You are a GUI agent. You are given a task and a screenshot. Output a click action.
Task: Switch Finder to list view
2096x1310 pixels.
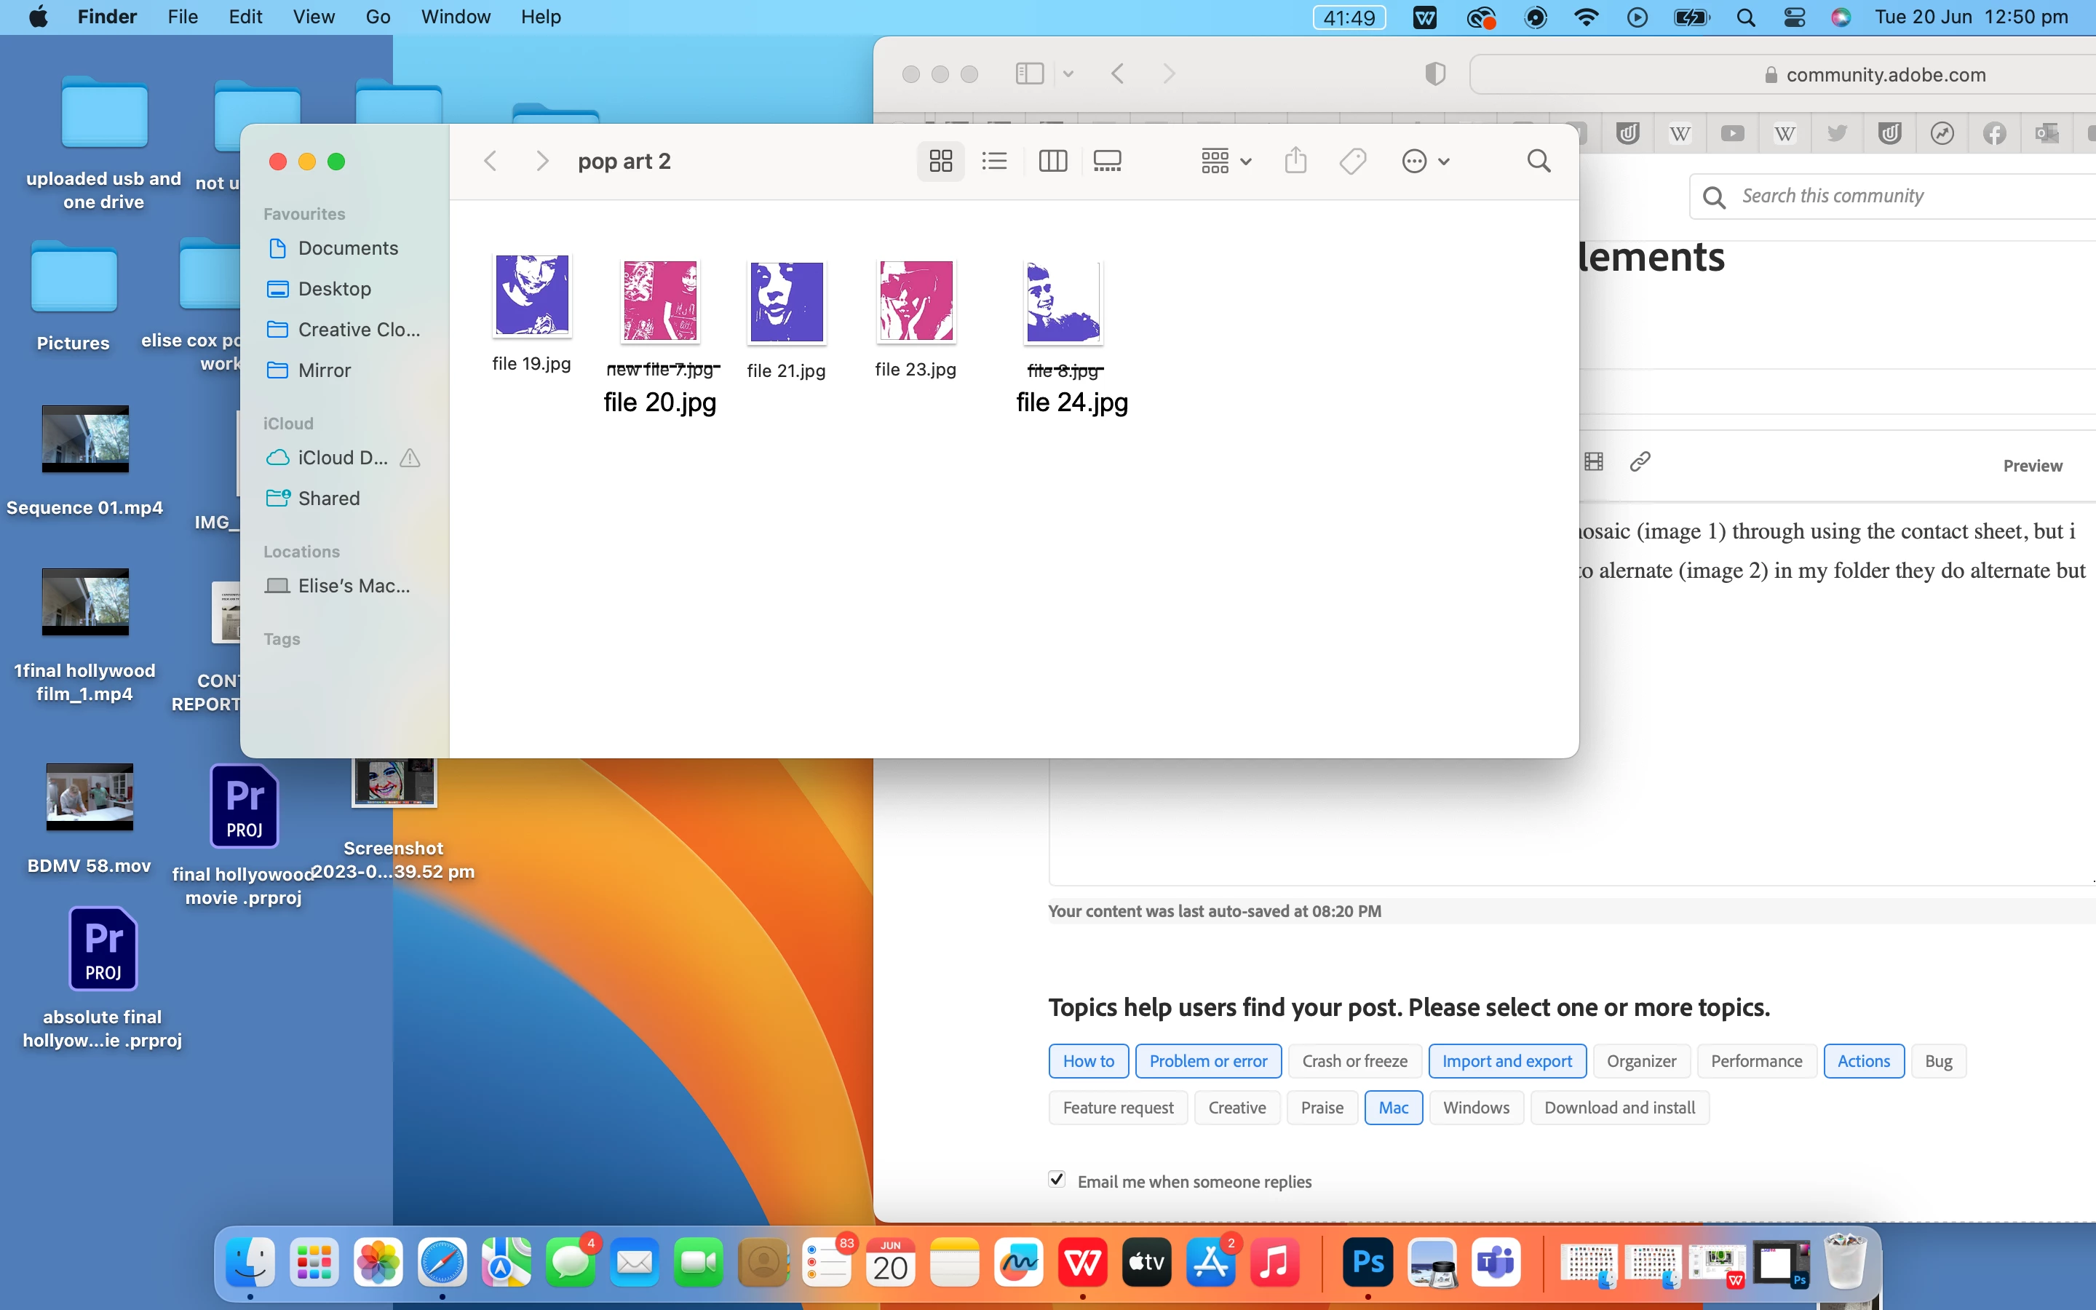pos(994,161)
